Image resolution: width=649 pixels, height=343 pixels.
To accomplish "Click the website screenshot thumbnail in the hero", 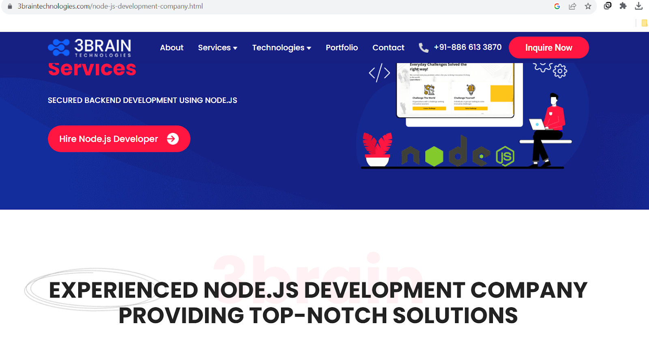I will [456, 90].
